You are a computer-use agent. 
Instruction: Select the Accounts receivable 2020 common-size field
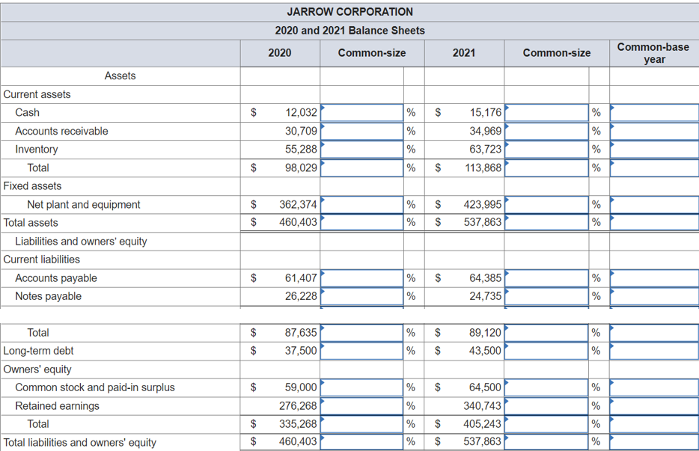tap(361, 131)
